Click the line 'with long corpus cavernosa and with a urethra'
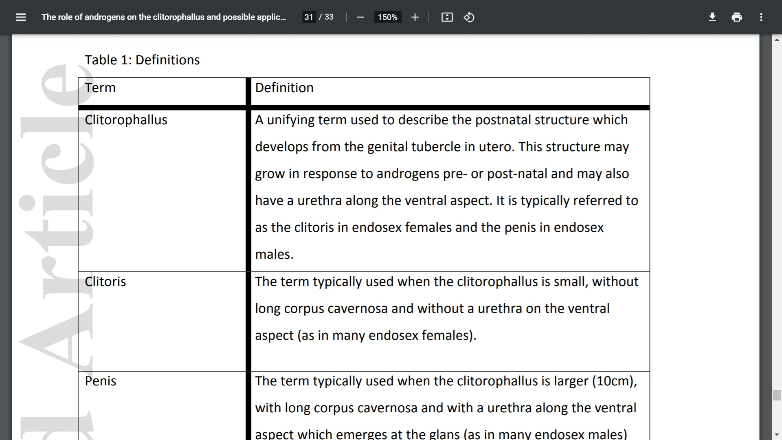Viewport: 782px width, 440px height. (446, 408)
